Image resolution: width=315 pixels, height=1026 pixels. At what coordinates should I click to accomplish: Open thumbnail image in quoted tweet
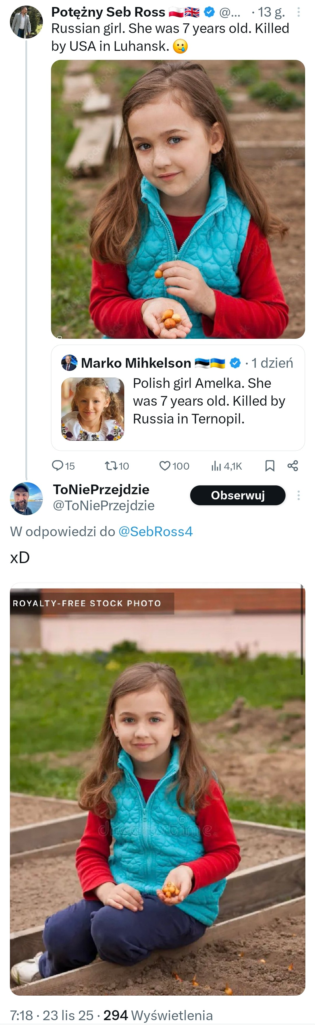pyautogui.click(x=93, y=409)
